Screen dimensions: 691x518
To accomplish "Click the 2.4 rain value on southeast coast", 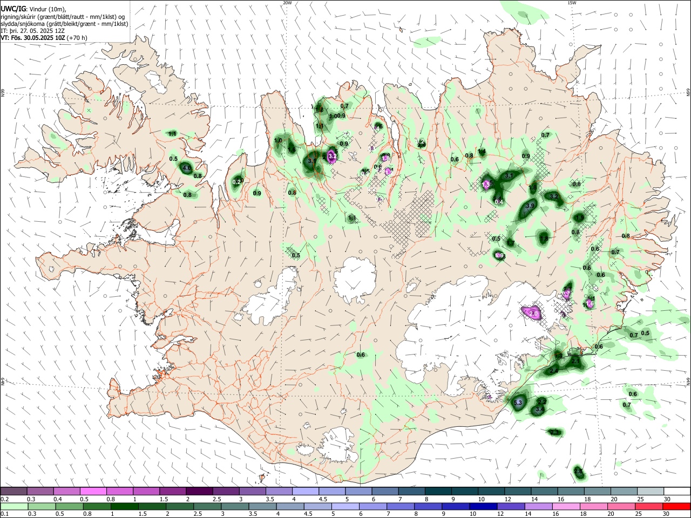I will (x=554, y=371).
